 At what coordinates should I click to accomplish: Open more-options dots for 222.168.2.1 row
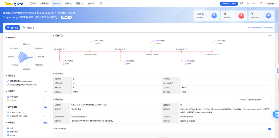pyautogui.click(x=45, y=112)
